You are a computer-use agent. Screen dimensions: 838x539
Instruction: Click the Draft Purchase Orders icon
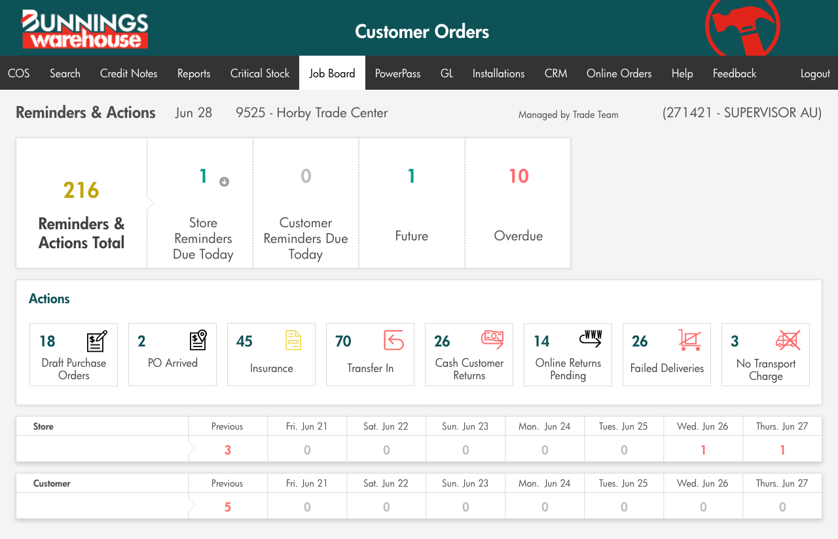tap(97, 341)
